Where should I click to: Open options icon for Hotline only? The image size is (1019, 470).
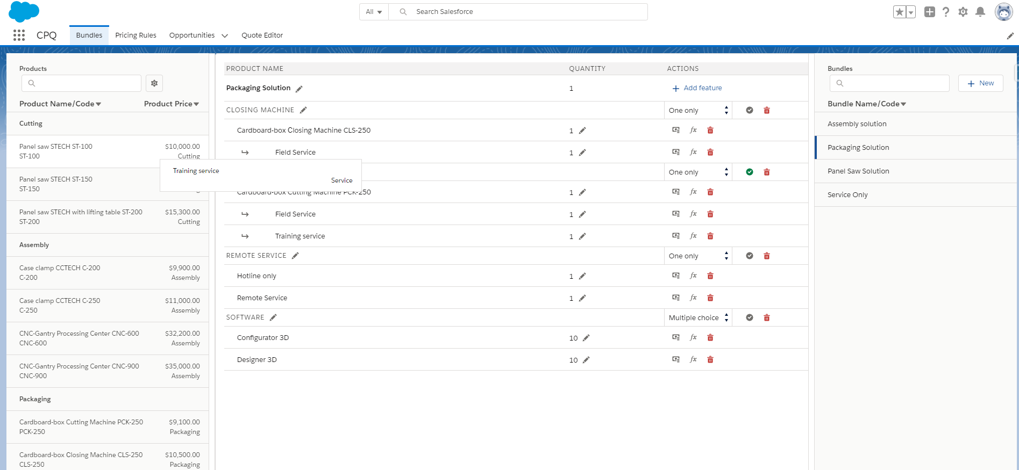pos(676,276)
